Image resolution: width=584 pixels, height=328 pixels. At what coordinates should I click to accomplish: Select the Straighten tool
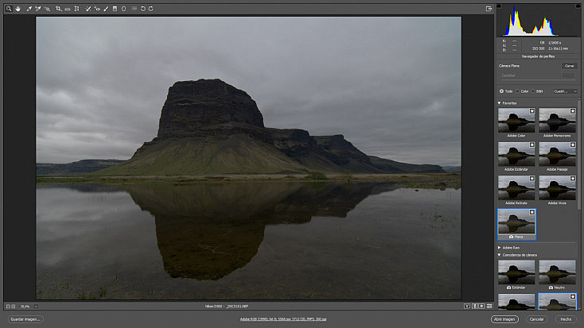pyautogui.click(x=68, y=9)
